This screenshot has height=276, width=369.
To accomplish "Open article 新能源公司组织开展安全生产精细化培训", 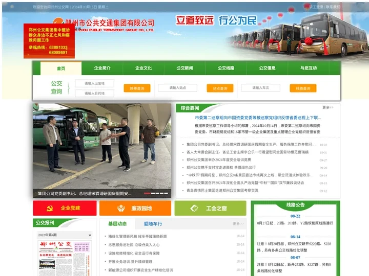I will click(x=140, y=270).
